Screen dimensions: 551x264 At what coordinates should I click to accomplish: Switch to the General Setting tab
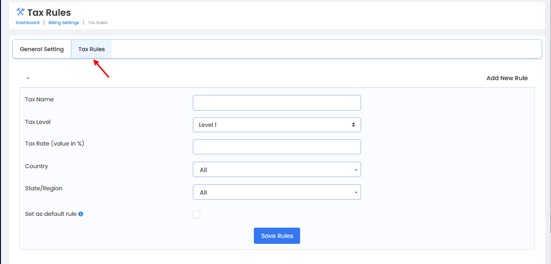click(42, 49)
